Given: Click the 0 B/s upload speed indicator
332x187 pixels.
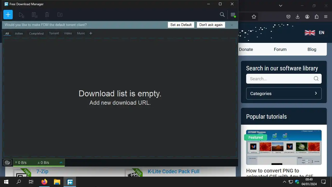Looking at the screenshot, I should click(x=43, y=163).
